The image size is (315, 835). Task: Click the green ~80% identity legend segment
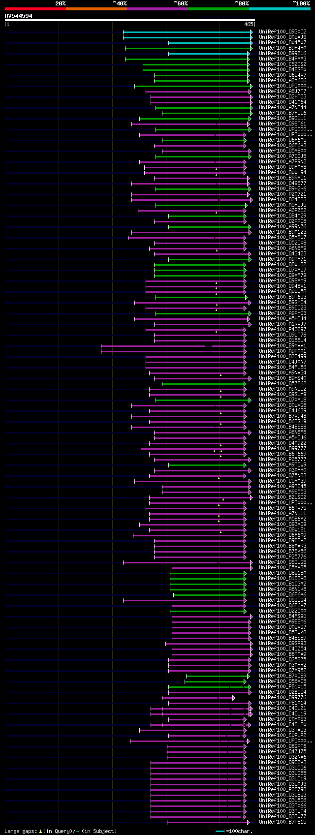click(219, 9)
